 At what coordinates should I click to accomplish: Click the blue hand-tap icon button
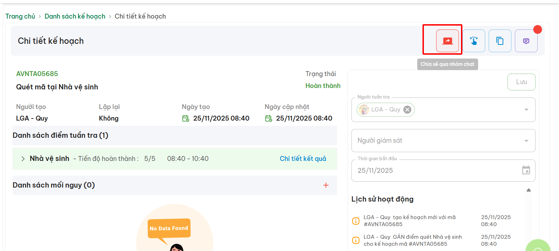474,41
